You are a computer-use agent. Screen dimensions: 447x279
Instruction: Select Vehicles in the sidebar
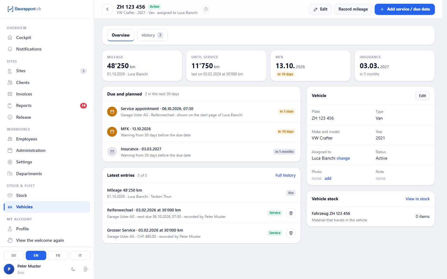47,207
